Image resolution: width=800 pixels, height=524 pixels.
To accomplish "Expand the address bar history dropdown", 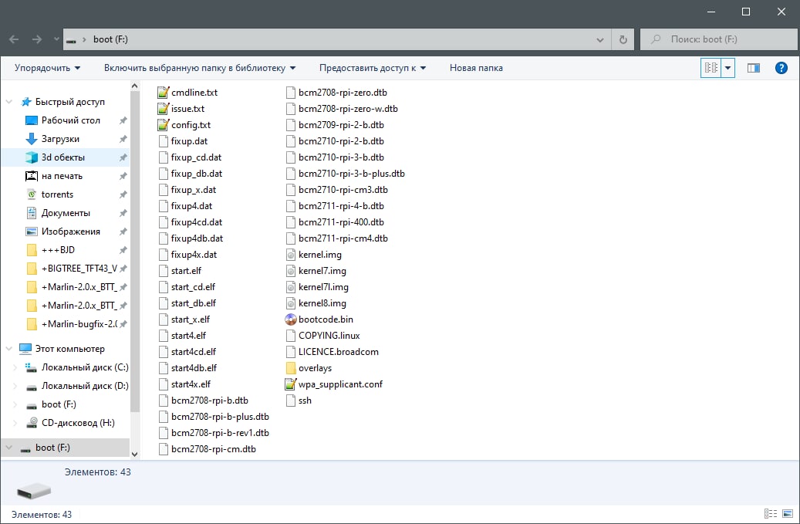I will pyautogui.click(x=601, y=39).
